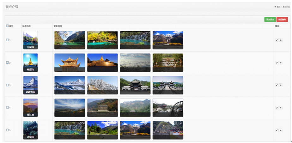Click the delete X icon for row 3
The image size is (292, 143).
281,85
